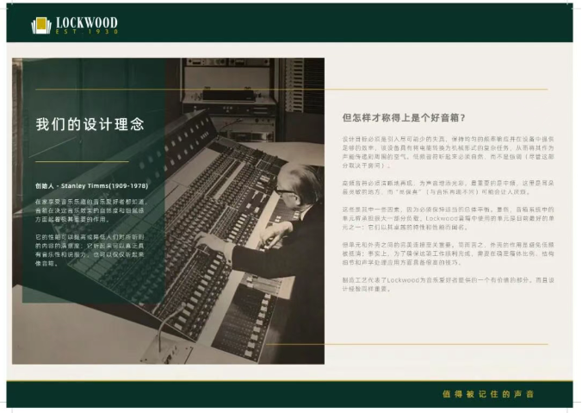
Task: Click footer slogan '值得被记住的声音'
Action: [488, 394]
